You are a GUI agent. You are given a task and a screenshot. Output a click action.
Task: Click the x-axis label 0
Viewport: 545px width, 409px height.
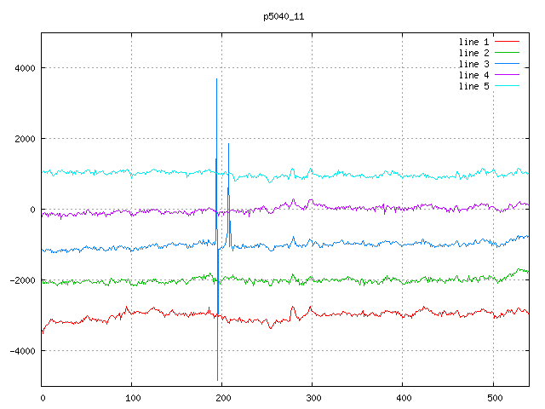coord(43,398)
